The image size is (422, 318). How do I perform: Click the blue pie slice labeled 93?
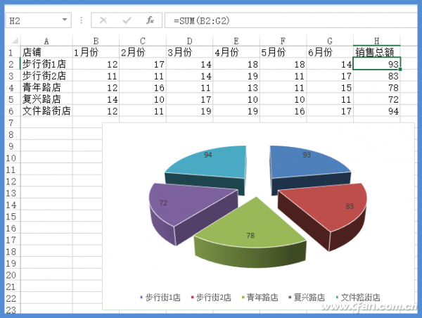tap(307, 162)
